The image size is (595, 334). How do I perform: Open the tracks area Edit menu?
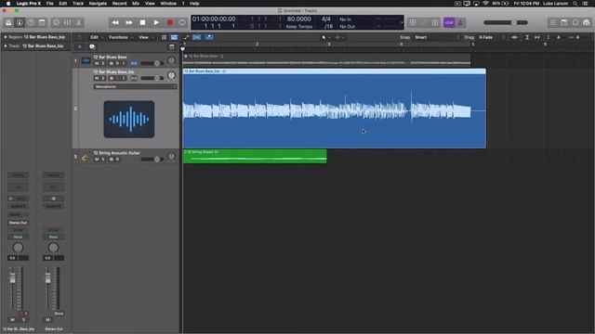click(97, 37)
